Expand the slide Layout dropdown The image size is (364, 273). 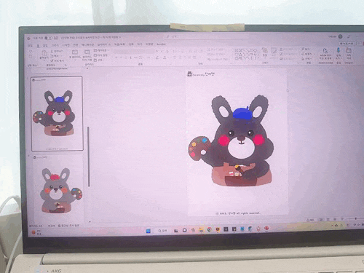click(x=101, y=50)
